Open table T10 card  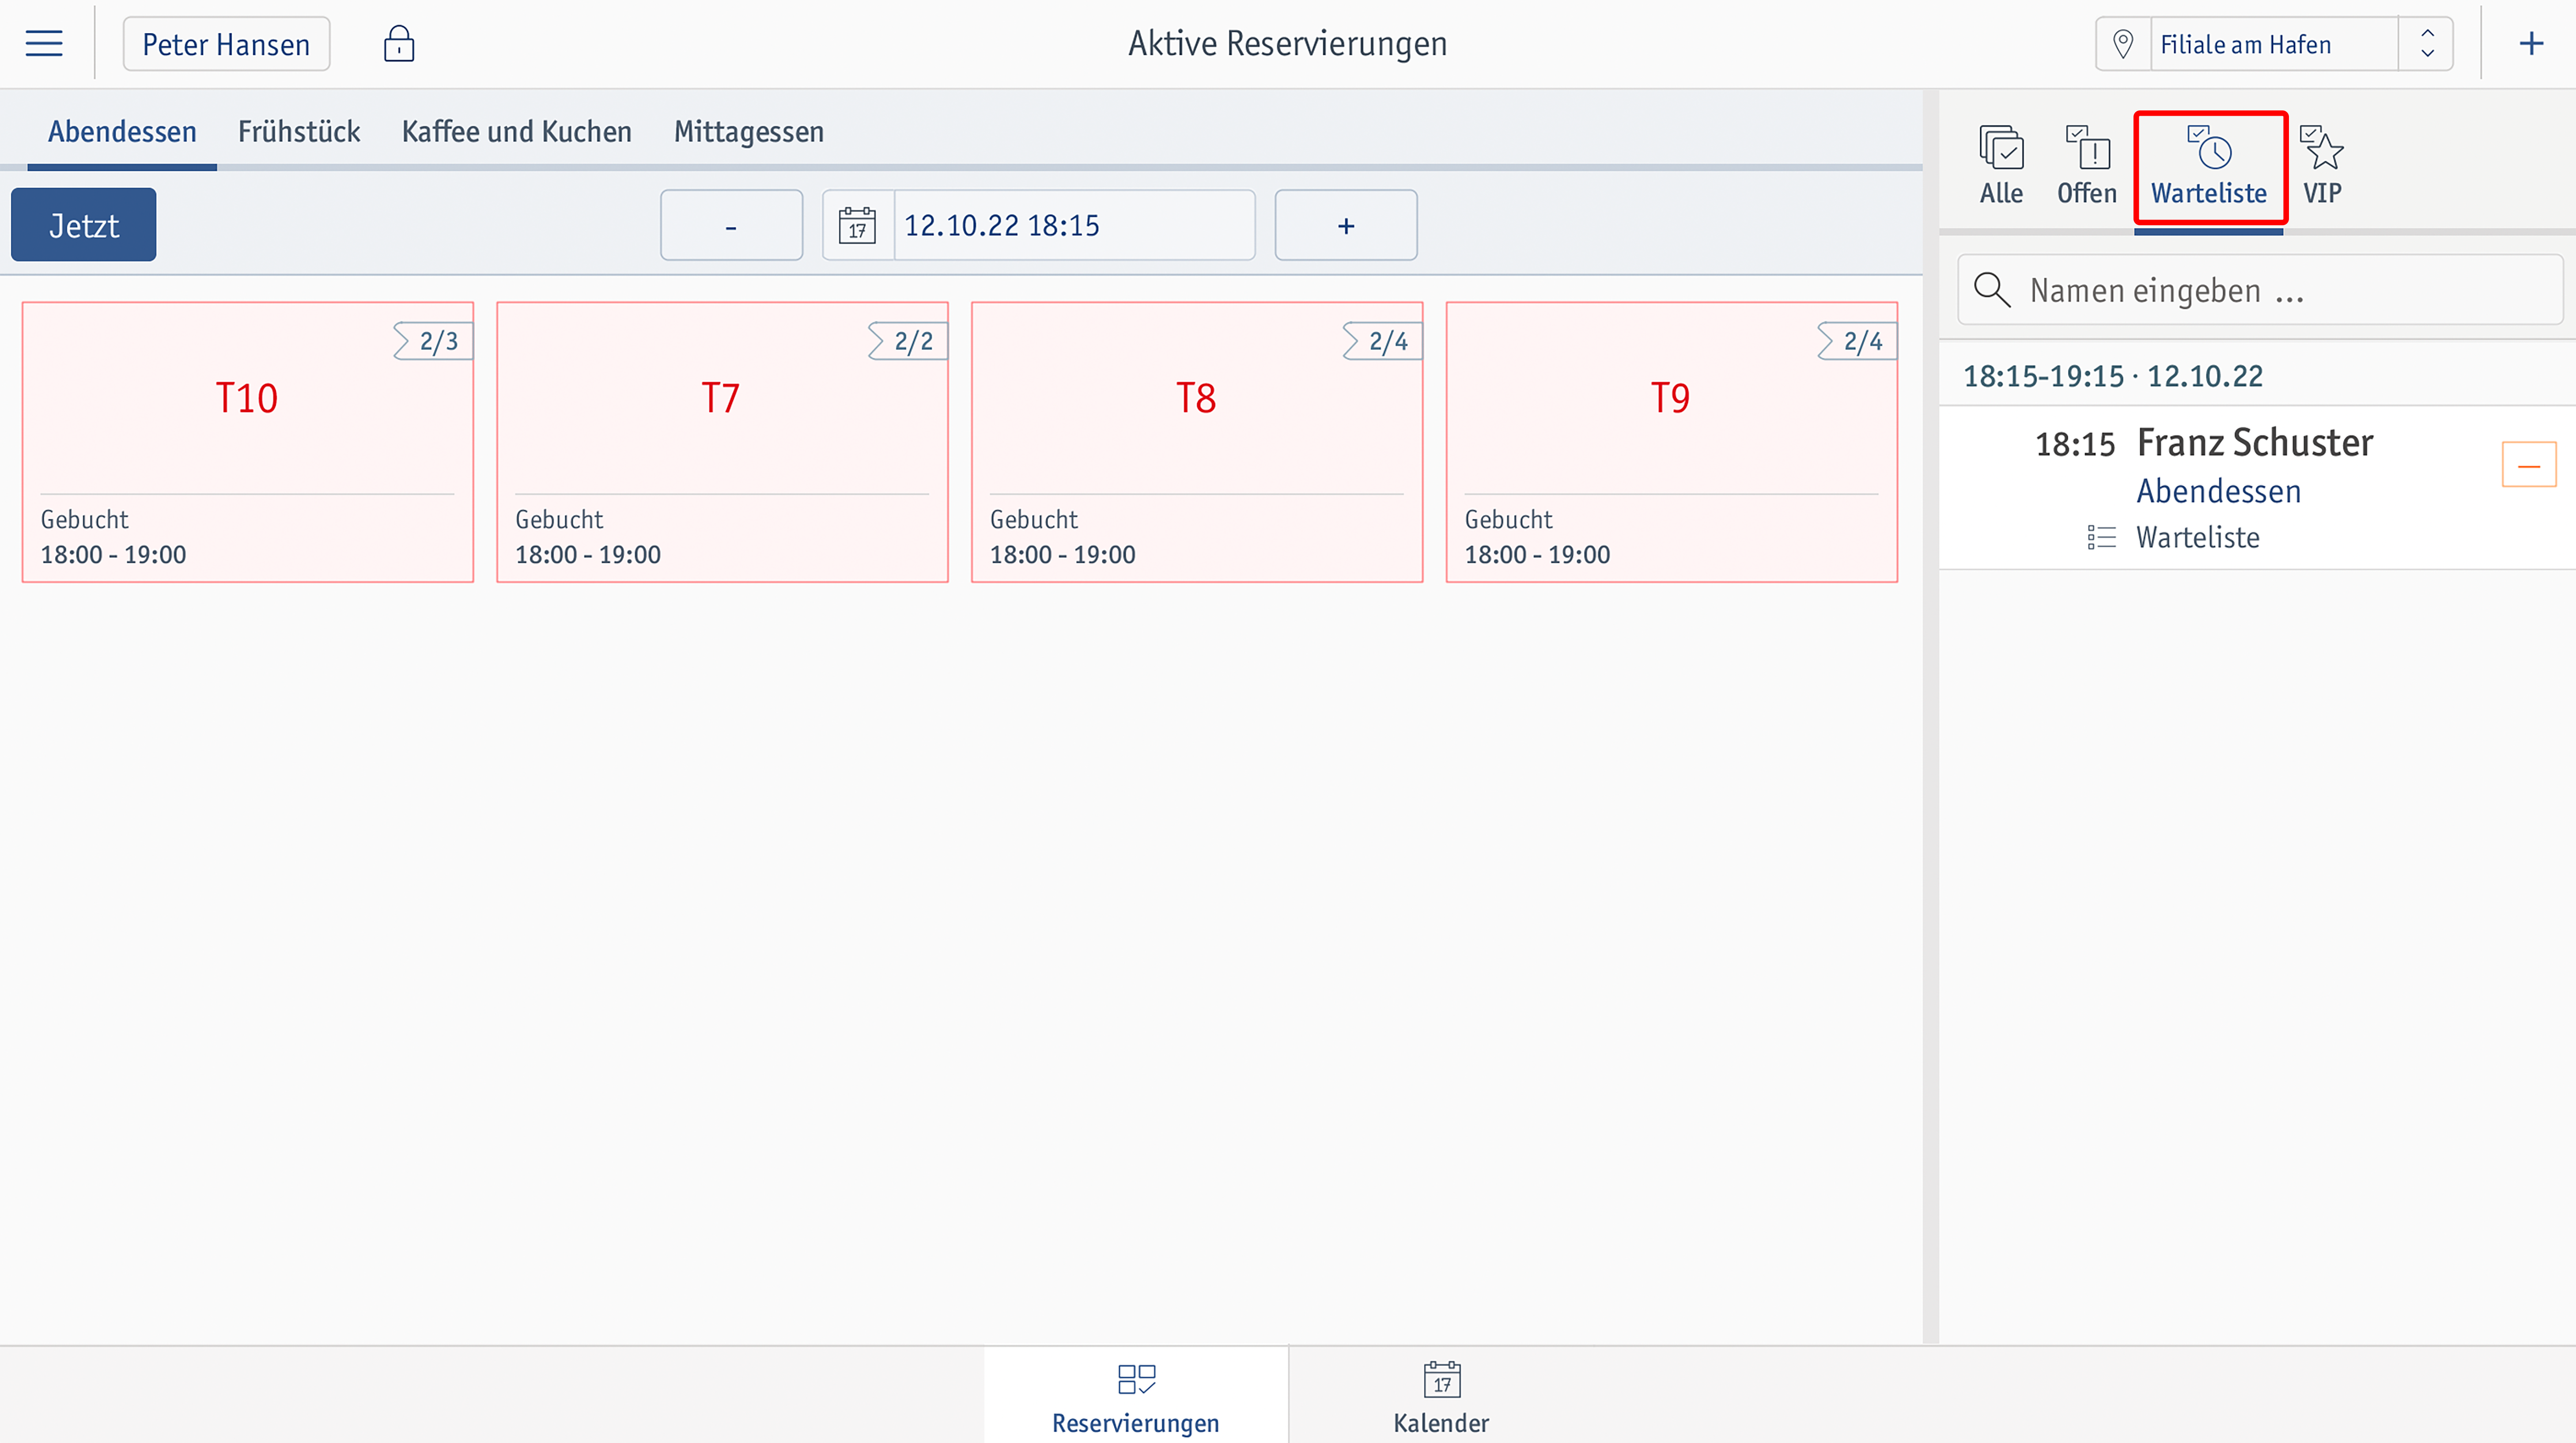coord(248,442)
